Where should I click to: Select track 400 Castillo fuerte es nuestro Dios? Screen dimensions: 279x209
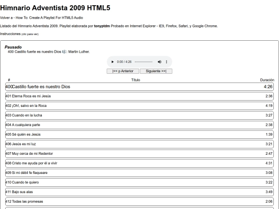click(x=139, y=87)
